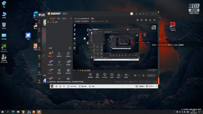
Task: Open 历史 in Douyu sidebar
Action: point(39,30)
